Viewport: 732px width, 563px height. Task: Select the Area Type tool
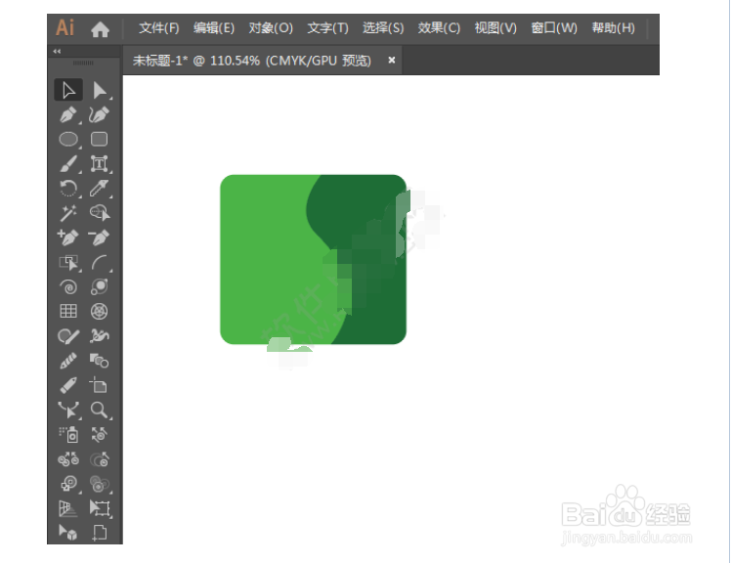(x=100, y=164)
